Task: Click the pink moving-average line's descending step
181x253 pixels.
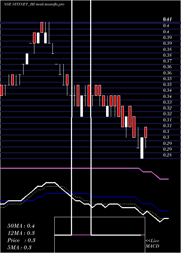Action: (153, 174)
